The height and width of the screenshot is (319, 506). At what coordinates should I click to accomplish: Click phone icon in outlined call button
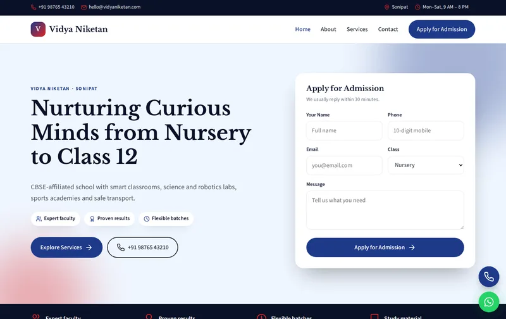(x=121, y=247)
